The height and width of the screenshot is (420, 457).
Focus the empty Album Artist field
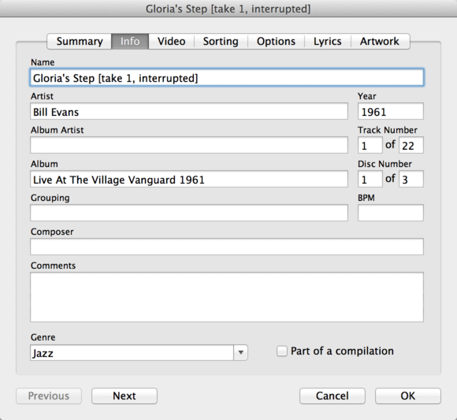pos(189,145)
